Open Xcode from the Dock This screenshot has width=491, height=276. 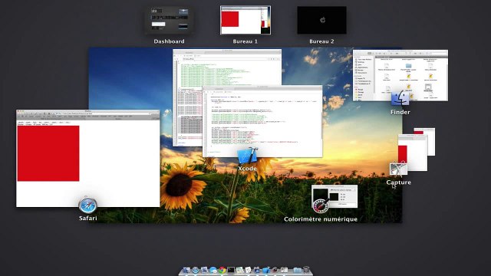(266, 270)
